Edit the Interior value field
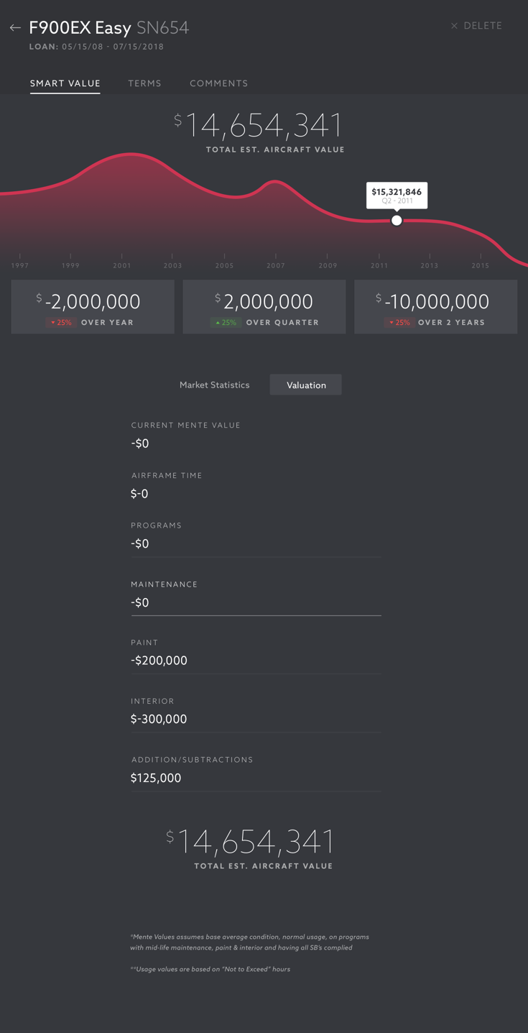528x1033 pixels. coord(255,719)
